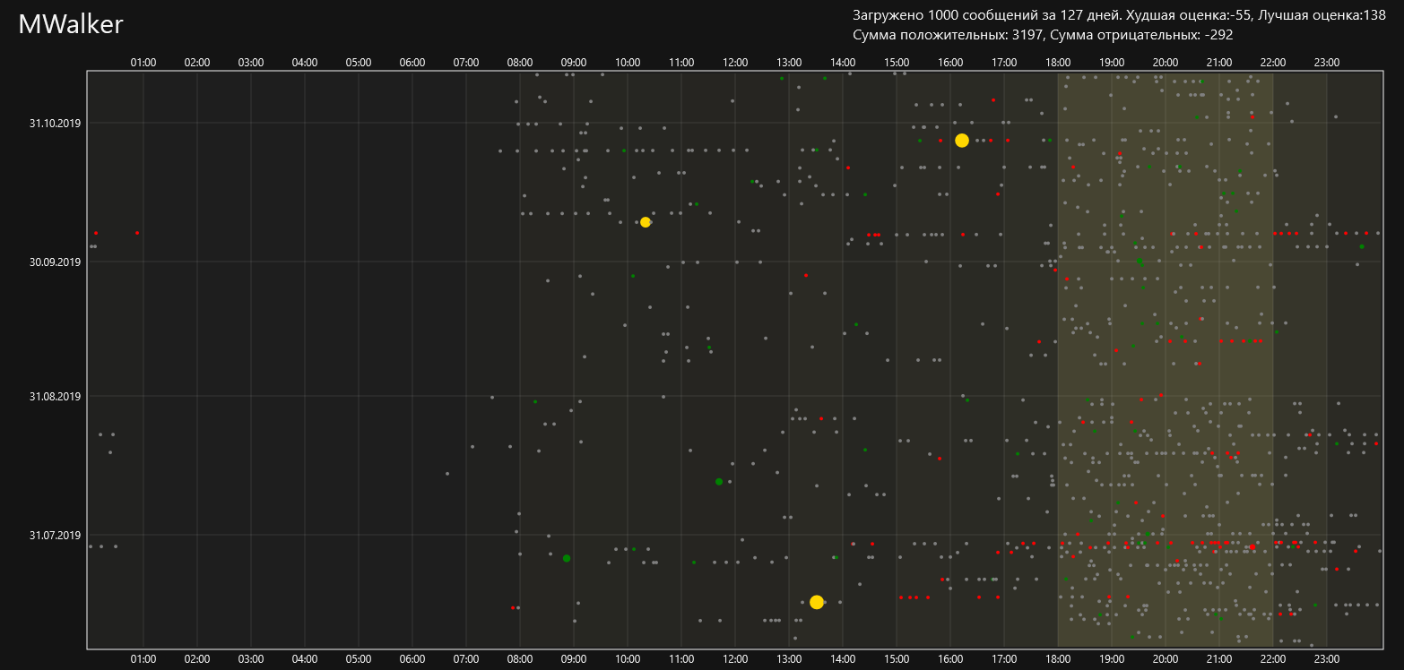The height and width of the screenshot is (670, 1404).
Task: Click the 02:00 label on the bottom axis
Action: 197,658
